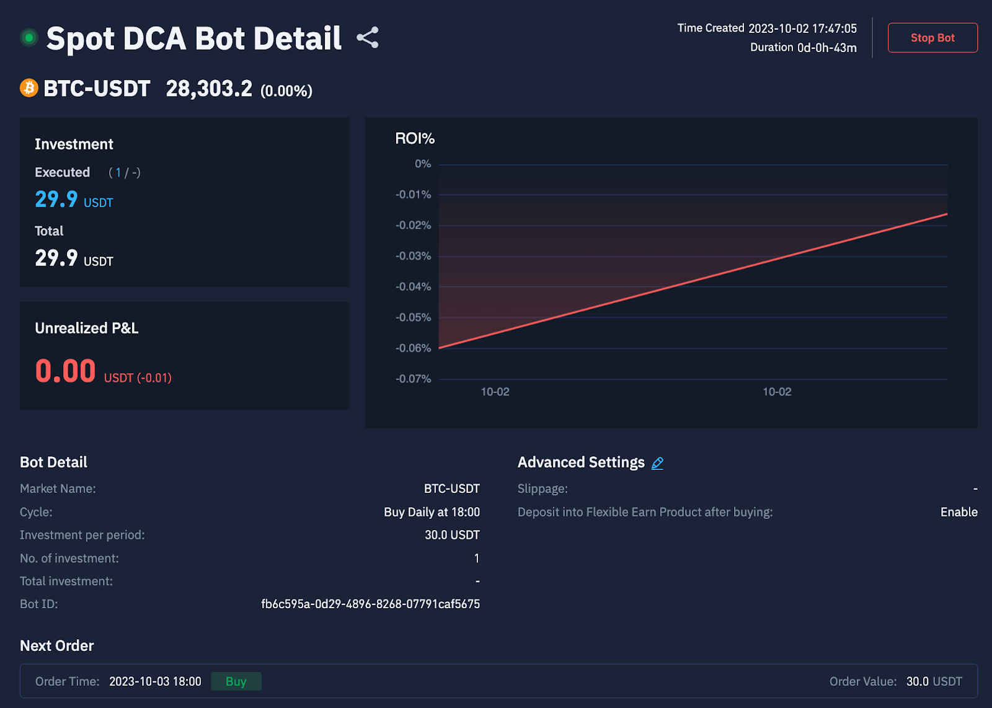Stop the bot with Stop Bot button
The image size is (992, 708).
tap(932, 38)
